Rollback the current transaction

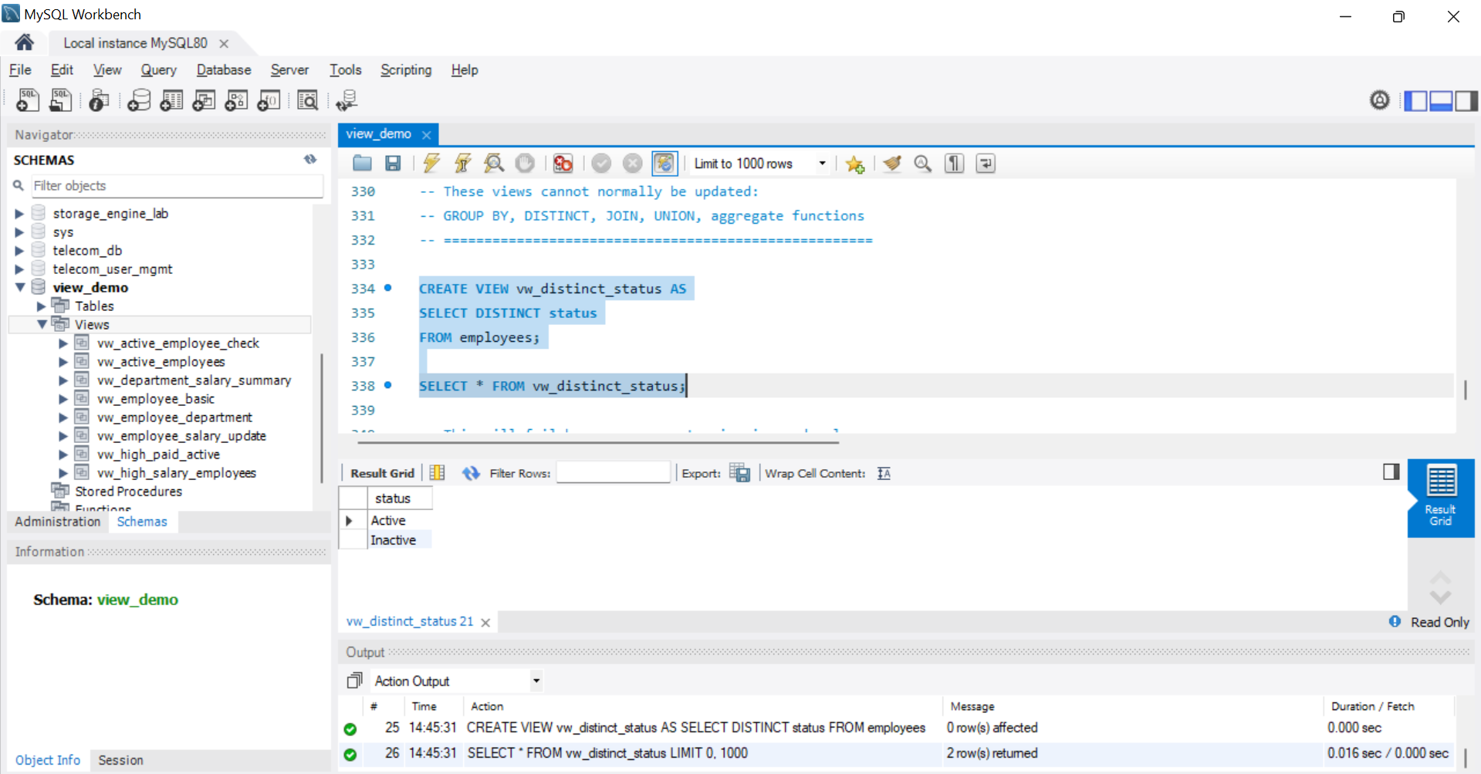[633, 163]
